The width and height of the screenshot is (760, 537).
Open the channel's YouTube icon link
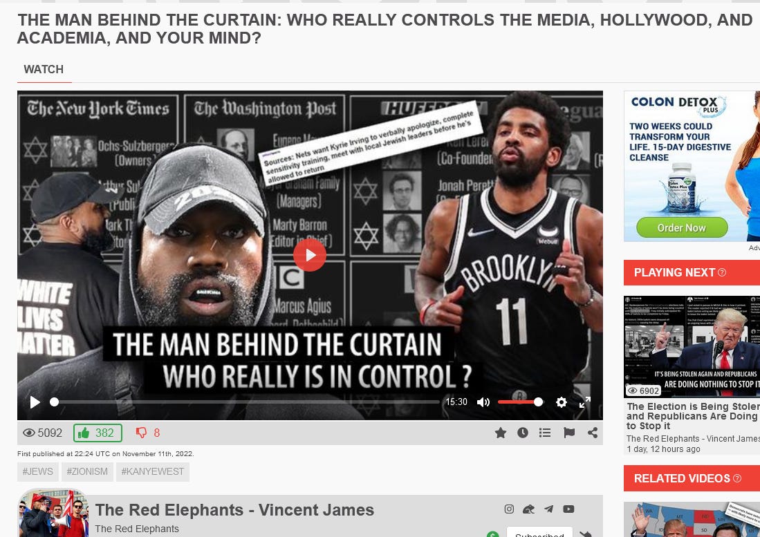568,509
